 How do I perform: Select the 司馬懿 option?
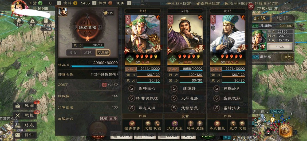pos(103,52)
